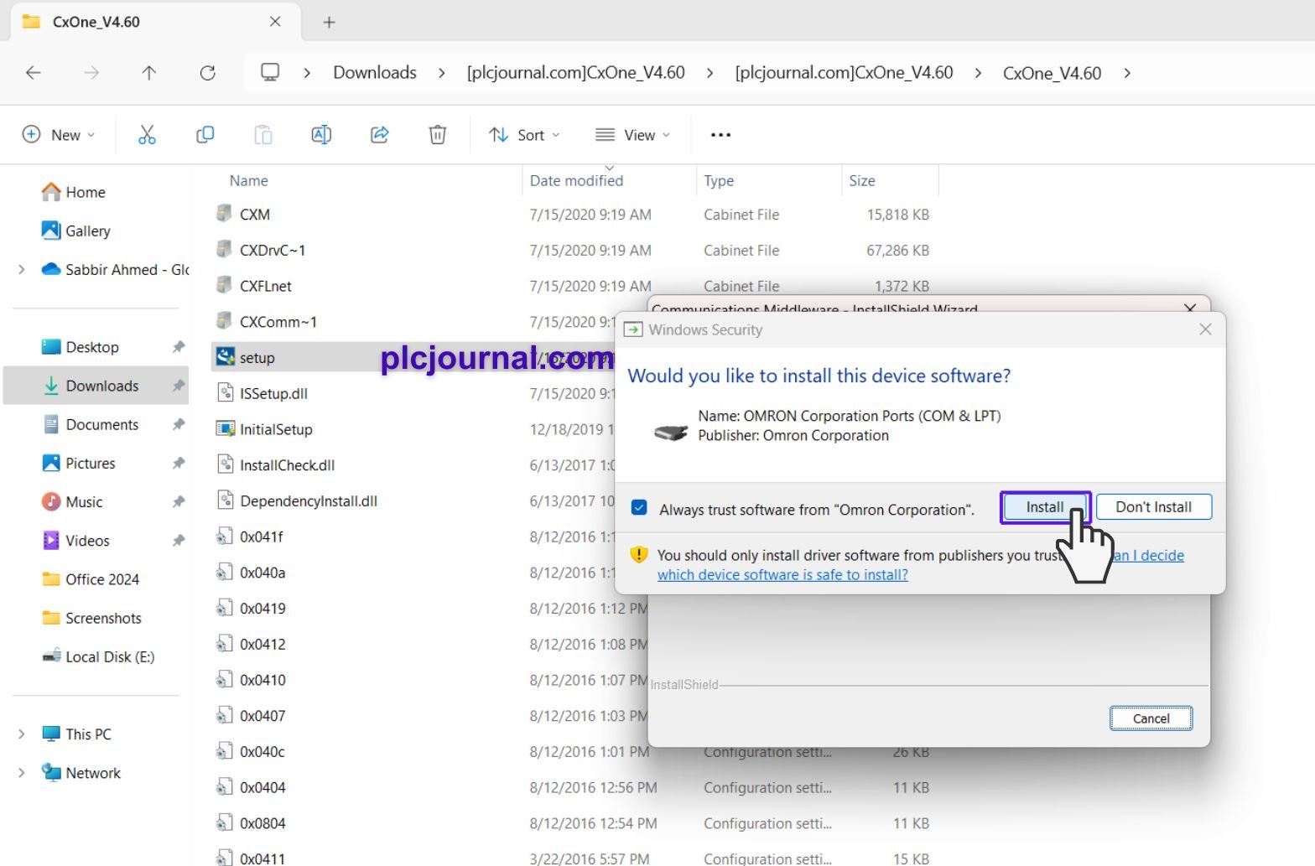Go back with the left arrow

(34, 73)
